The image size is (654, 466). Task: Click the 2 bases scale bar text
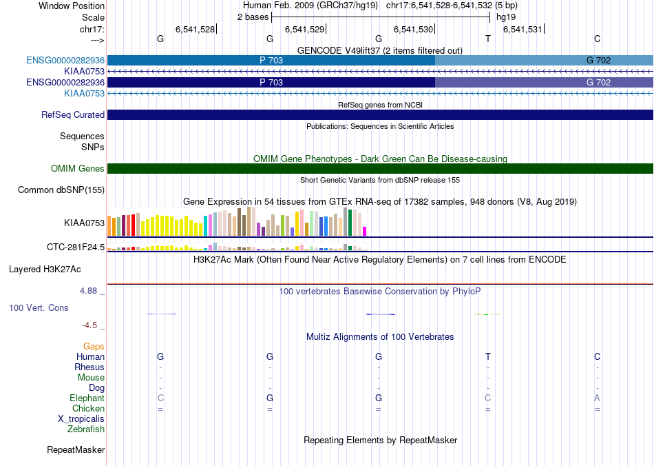point(253,17)
